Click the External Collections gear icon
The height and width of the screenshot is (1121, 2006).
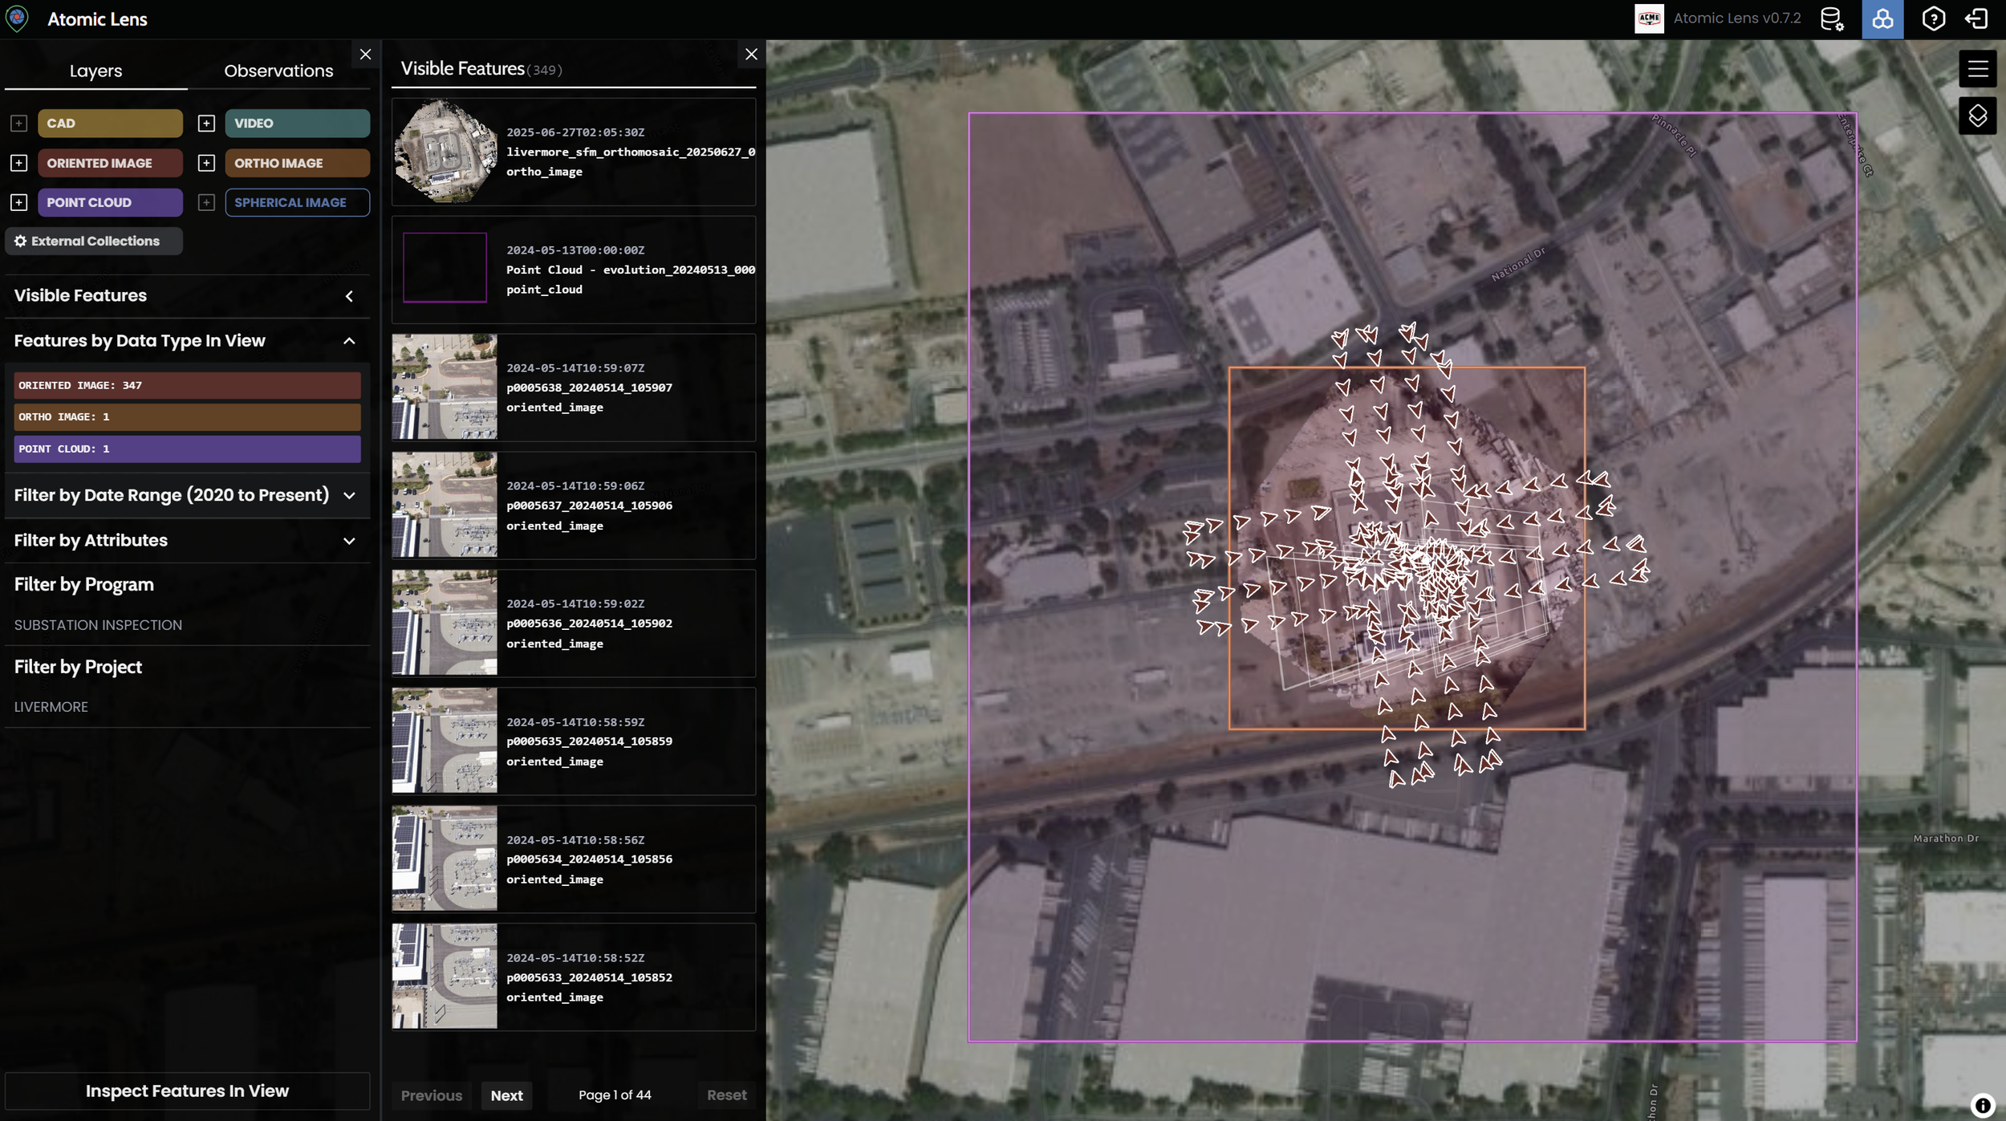tap(21, 241)
